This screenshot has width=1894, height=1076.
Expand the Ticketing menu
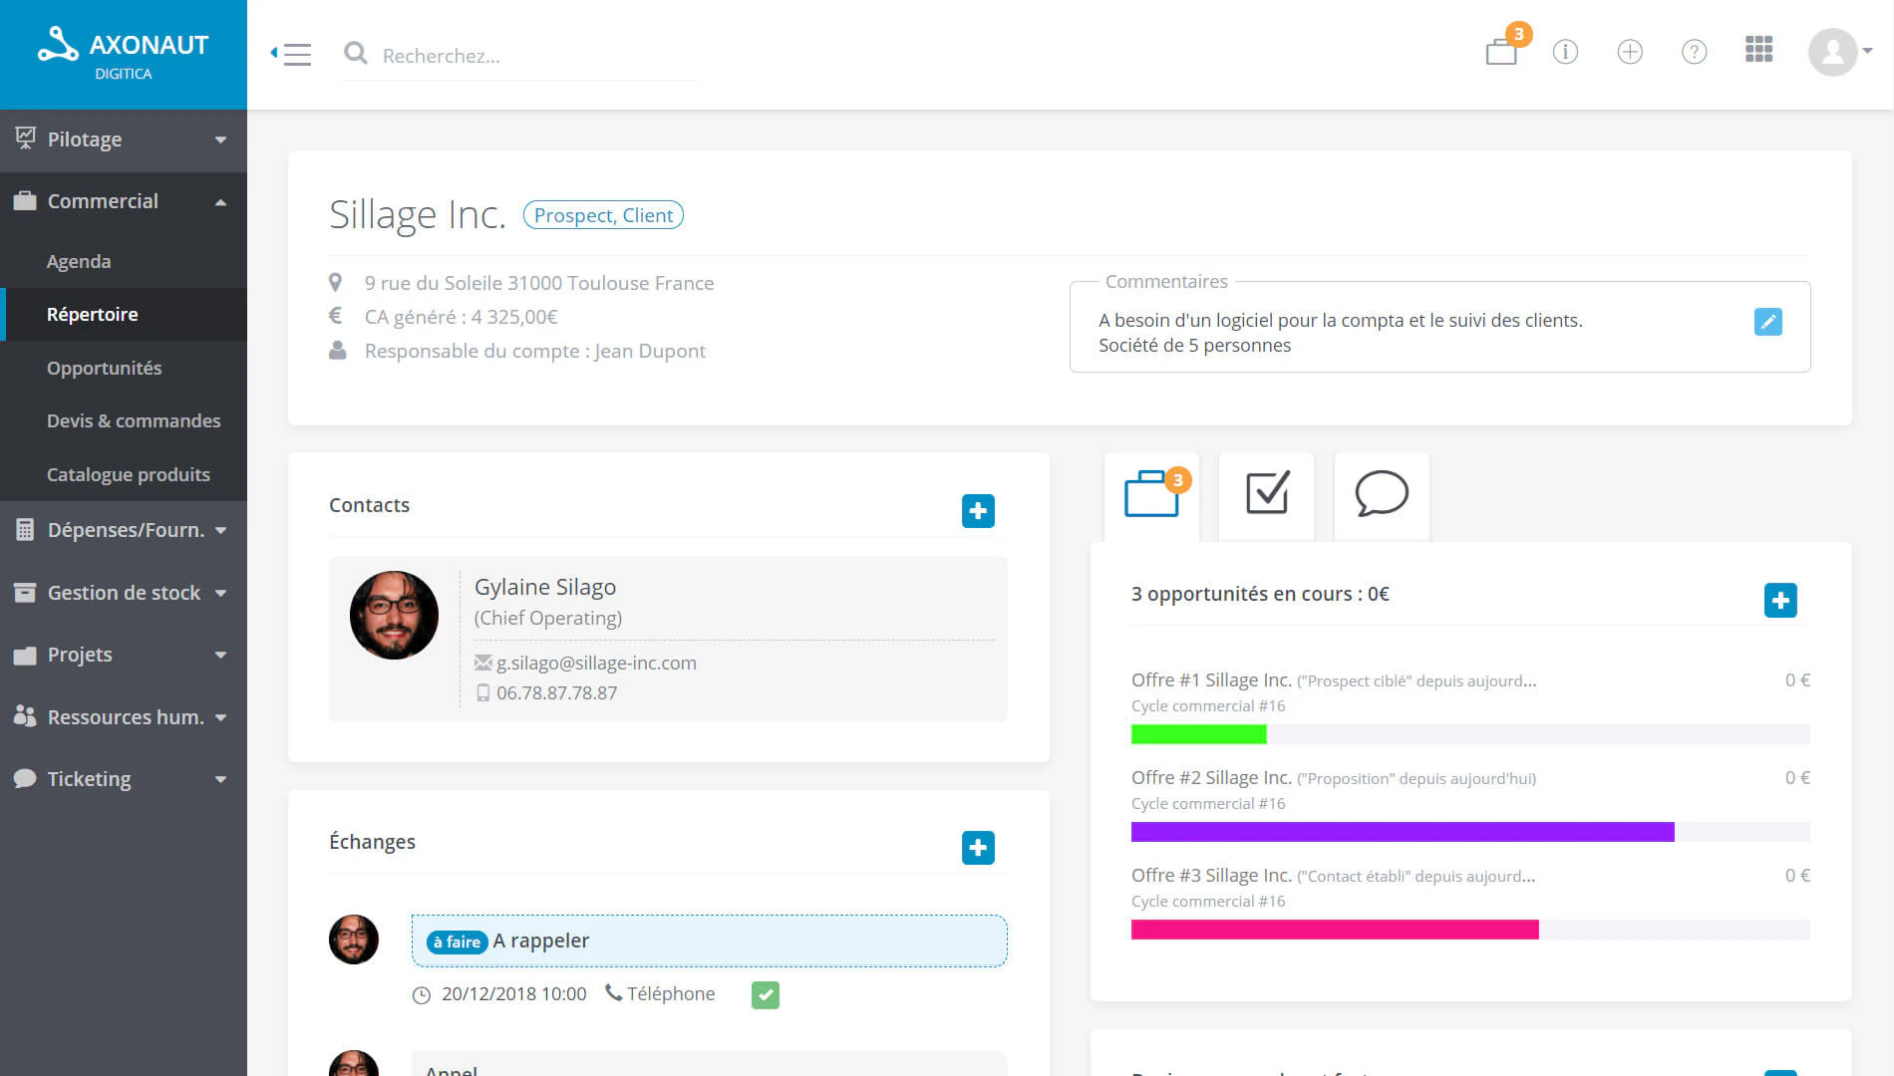(124, 779)
